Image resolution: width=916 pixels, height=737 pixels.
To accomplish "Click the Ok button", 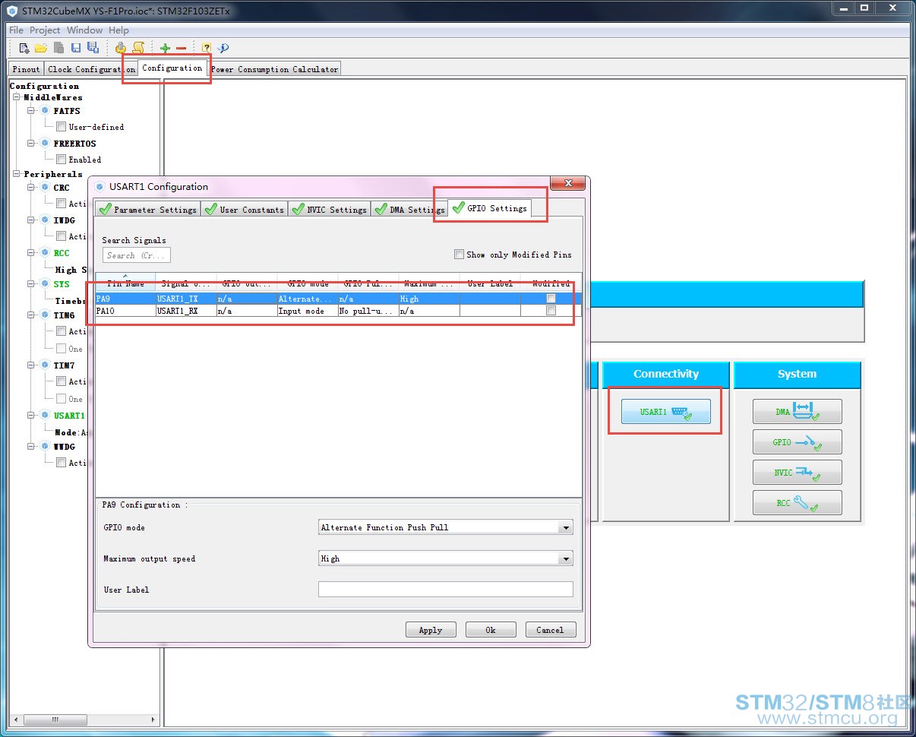I will (x=491, y=630).
